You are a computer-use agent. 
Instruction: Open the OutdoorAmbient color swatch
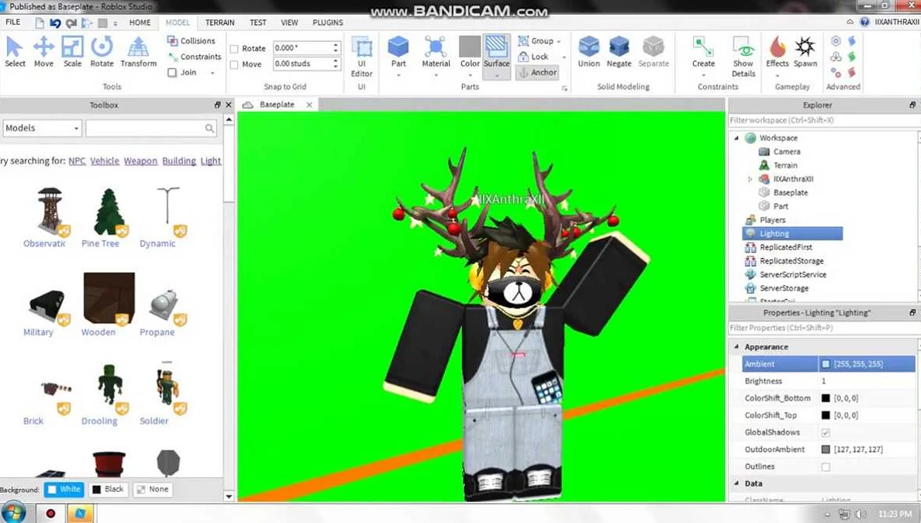tap(826, 449)
